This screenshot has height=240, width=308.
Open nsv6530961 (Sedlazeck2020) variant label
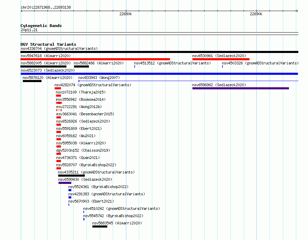coord(219,56)
